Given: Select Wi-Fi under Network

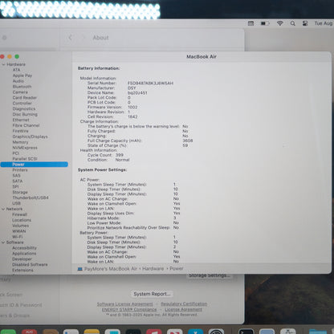Looking at the screenshot, I should click(x=18, y=237).
